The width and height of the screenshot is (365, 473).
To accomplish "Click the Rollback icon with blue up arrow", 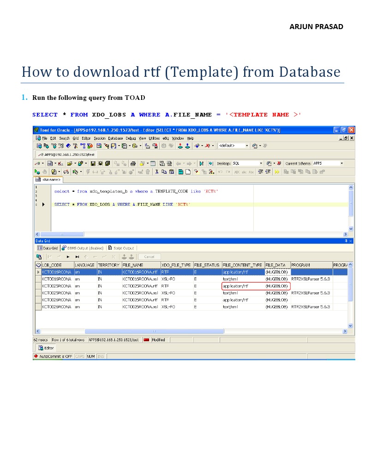I will pyautogui.click(x=188, y=146).
